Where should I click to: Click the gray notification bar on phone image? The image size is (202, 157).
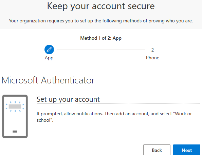[x=15, y=106]
